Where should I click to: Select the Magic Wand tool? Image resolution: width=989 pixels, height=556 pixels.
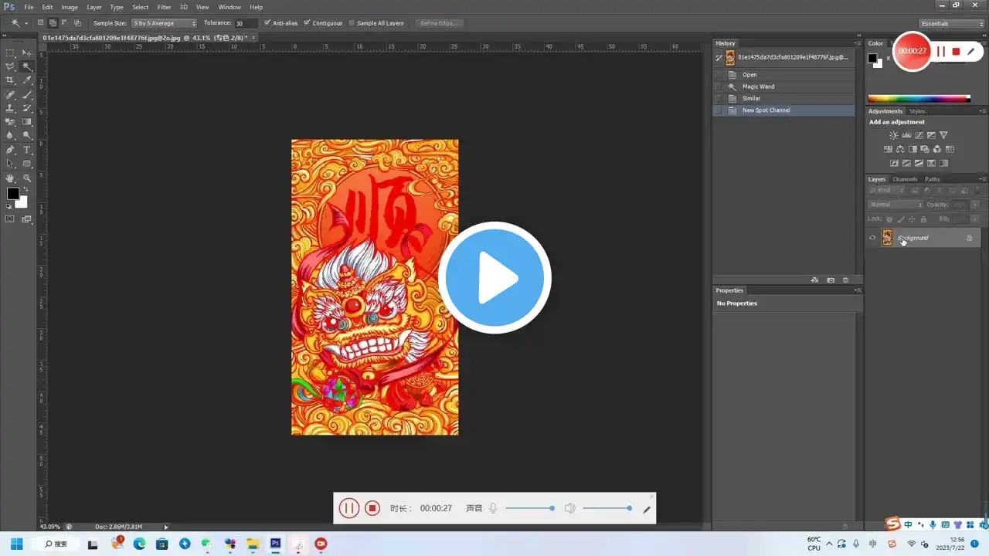[26, 66]
